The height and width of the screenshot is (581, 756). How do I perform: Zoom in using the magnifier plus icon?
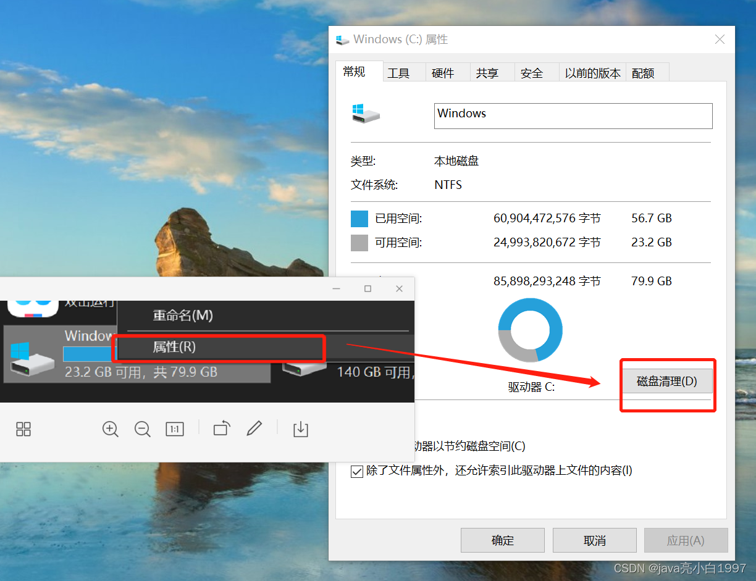pyautogui.click(x=111, y=429)
